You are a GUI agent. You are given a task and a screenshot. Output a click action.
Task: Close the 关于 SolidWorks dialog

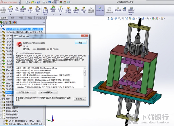coord(85,35)
